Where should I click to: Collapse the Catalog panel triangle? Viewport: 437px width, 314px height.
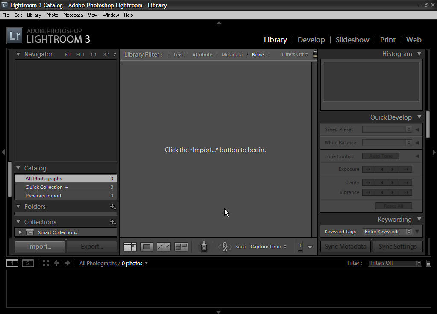18,168
